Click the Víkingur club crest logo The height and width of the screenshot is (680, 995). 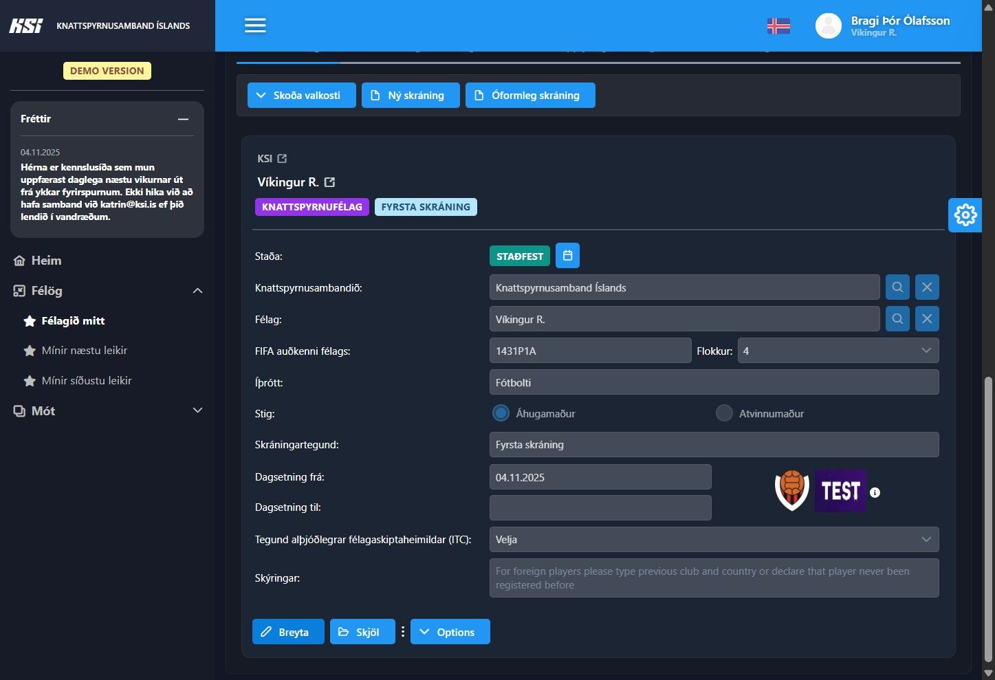coord(792,491)
